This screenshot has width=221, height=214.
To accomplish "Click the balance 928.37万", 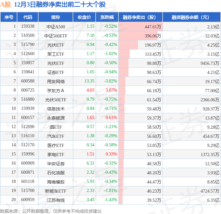I will [211, 109].
